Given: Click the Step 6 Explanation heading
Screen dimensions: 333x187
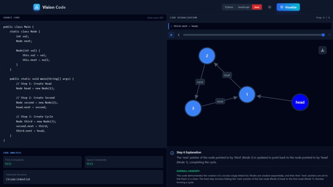Looking at the screenshot, I should tap(189, 152).
